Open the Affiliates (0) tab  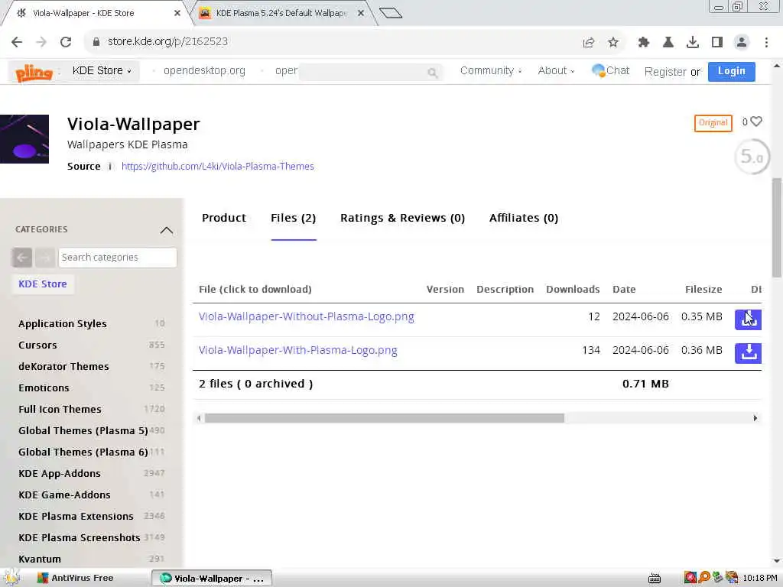[523, 218]
